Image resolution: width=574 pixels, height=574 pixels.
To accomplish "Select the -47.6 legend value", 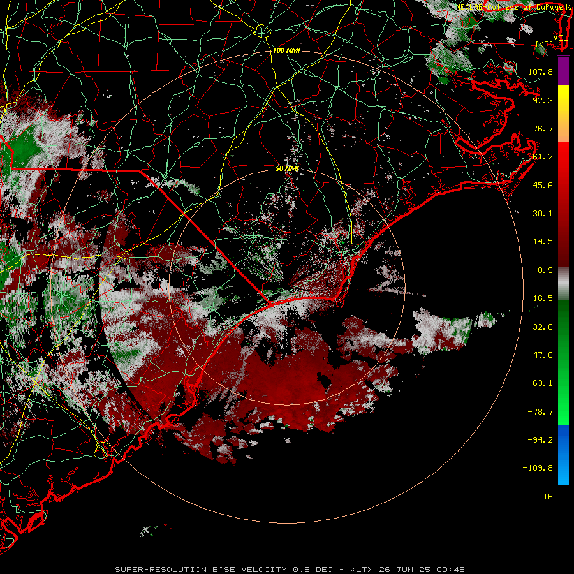I will click(540, 355).
